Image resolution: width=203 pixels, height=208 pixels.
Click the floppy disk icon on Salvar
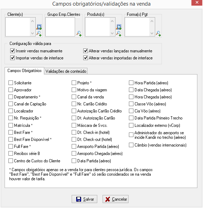79,199
